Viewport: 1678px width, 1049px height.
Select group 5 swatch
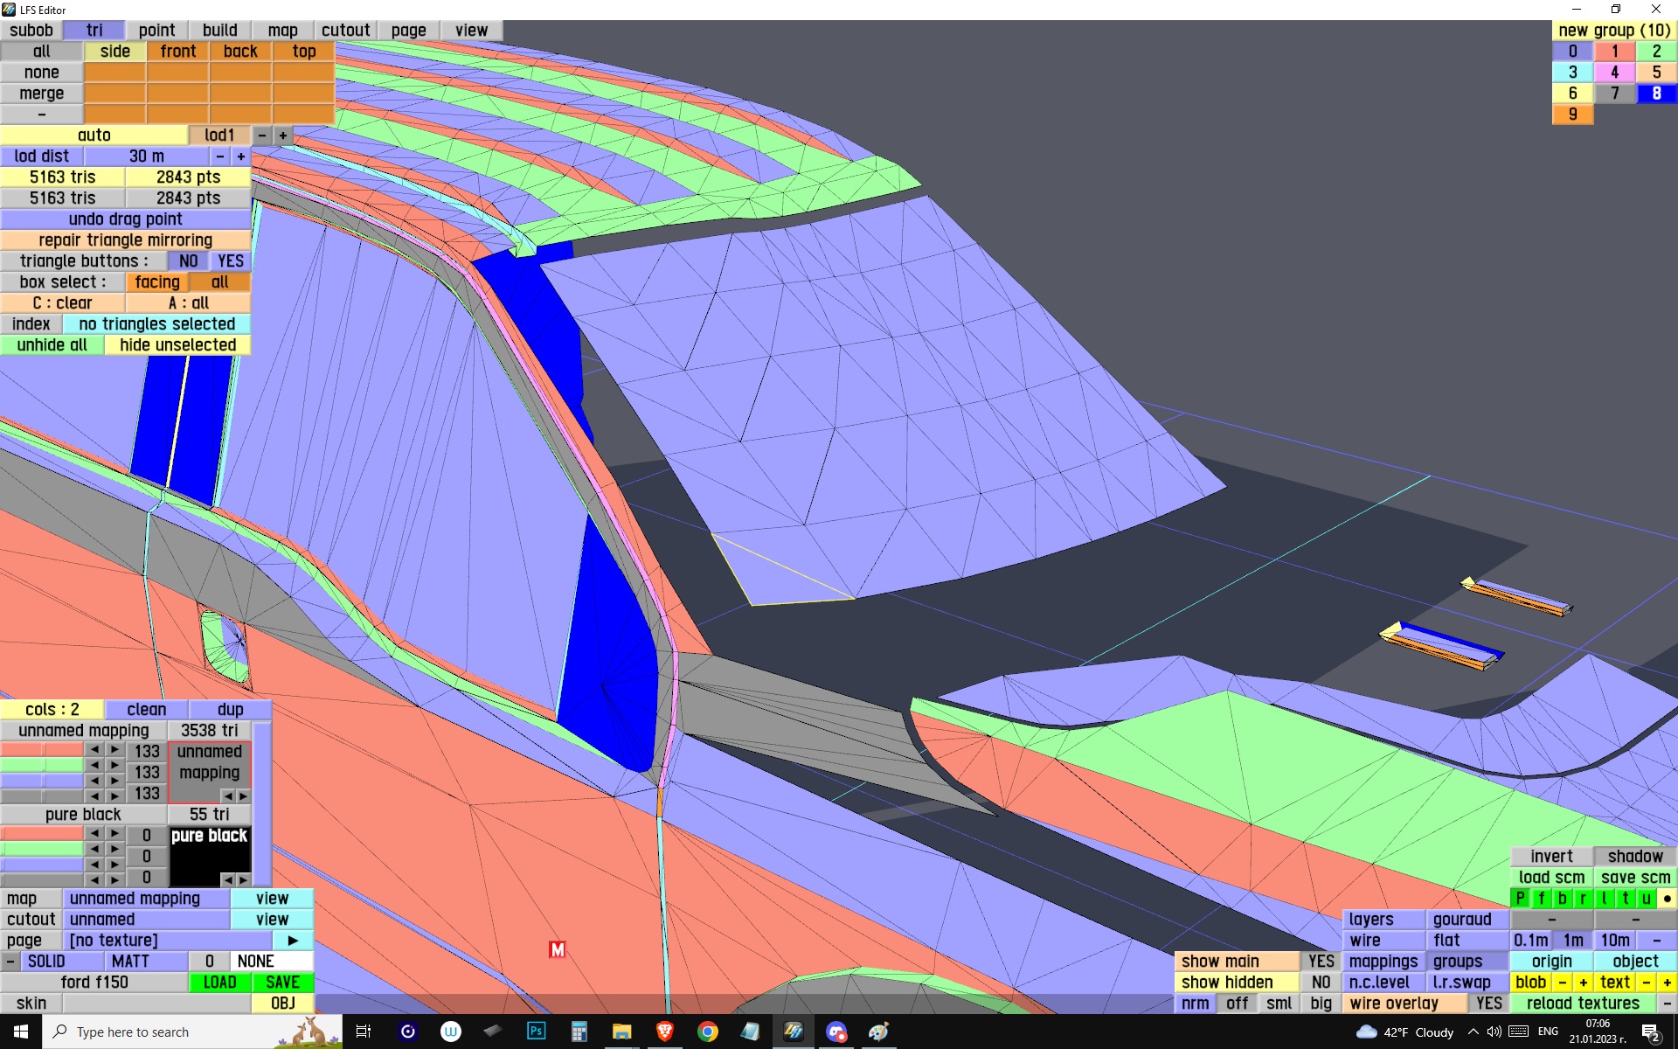[x=1656, y=73]
